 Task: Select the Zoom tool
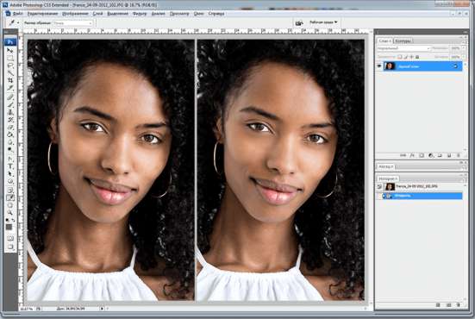click(10, 213)
